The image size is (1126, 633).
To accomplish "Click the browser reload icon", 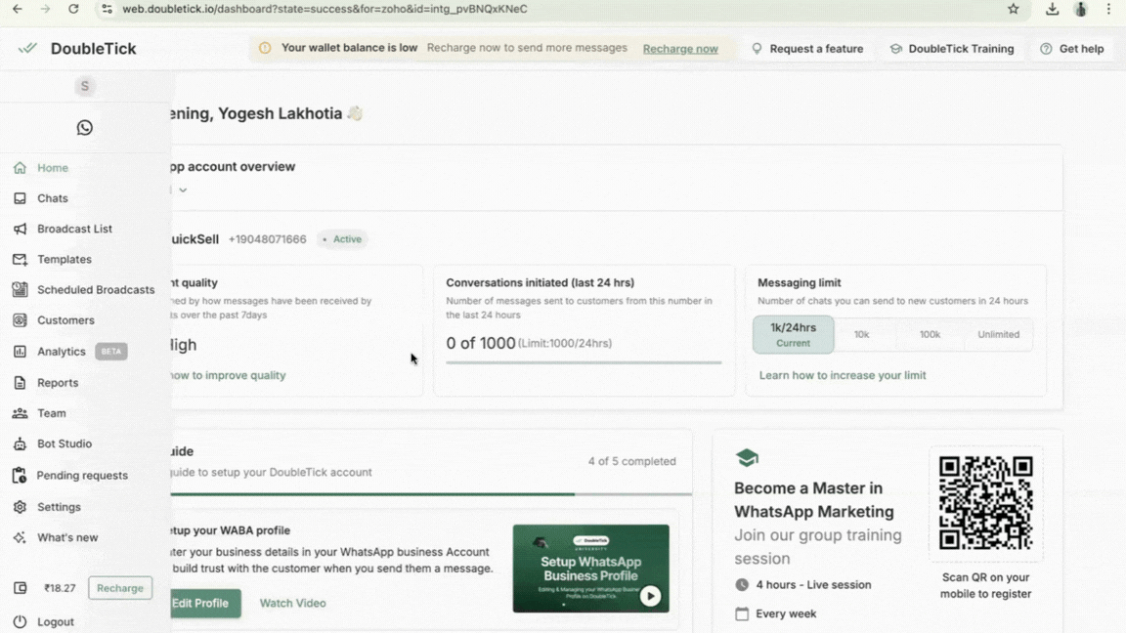I will [73, 9].
